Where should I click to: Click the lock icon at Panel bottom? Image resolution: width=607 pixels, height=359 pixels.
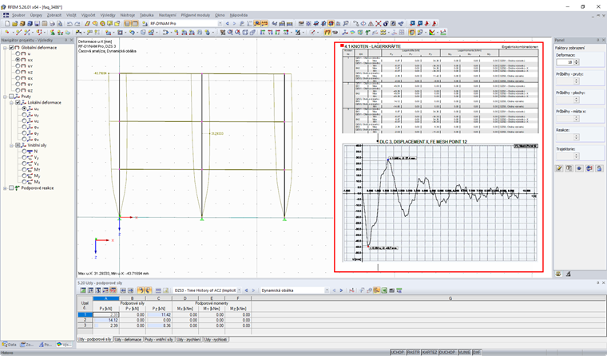[x=598, y=168]
